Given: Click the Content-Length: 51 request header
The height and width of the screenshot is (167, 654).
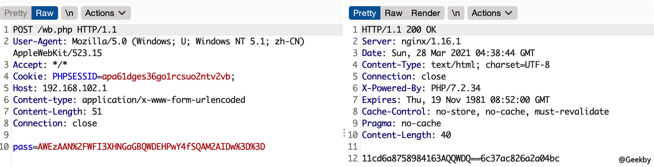Looking at the screenshot, I should (57, 112).
